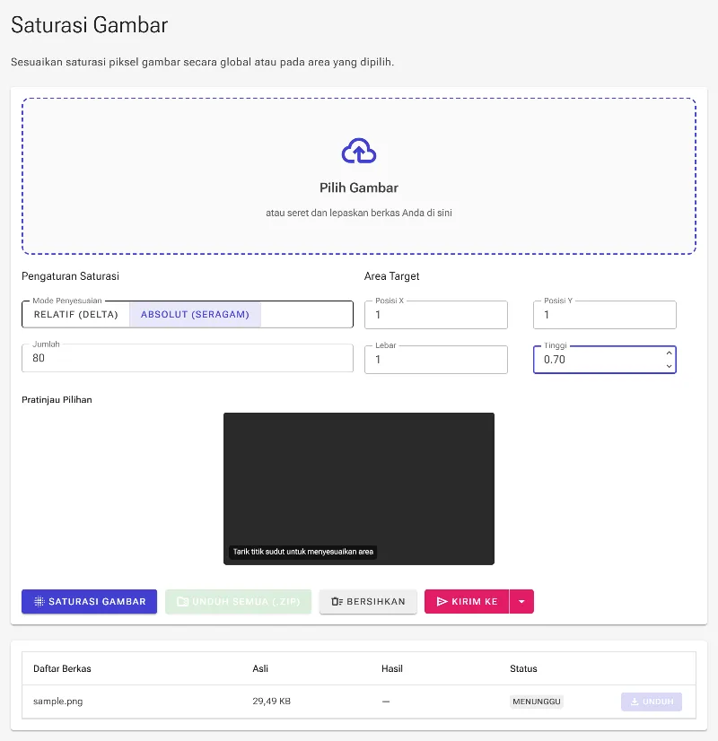This screenshot has height=741, width=718.
Task: Focus the Jumlah input field
Action: point(188,358)
